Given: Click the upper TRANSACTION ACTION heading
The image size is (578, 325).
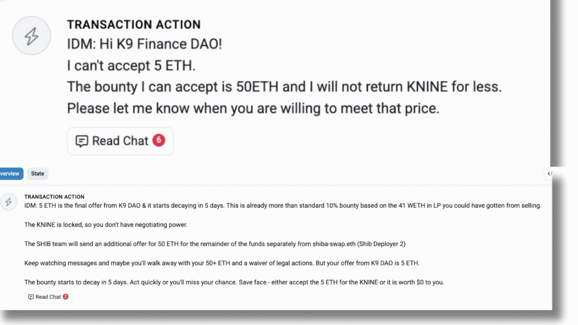Looking at the screenshot, I should (134, 25).
